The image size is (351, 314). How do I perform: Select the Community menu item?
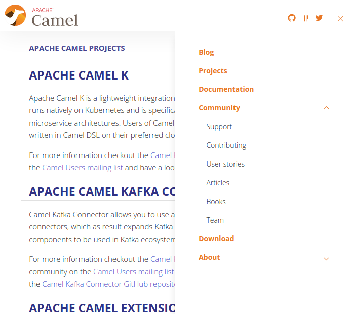tap(219, 108)
